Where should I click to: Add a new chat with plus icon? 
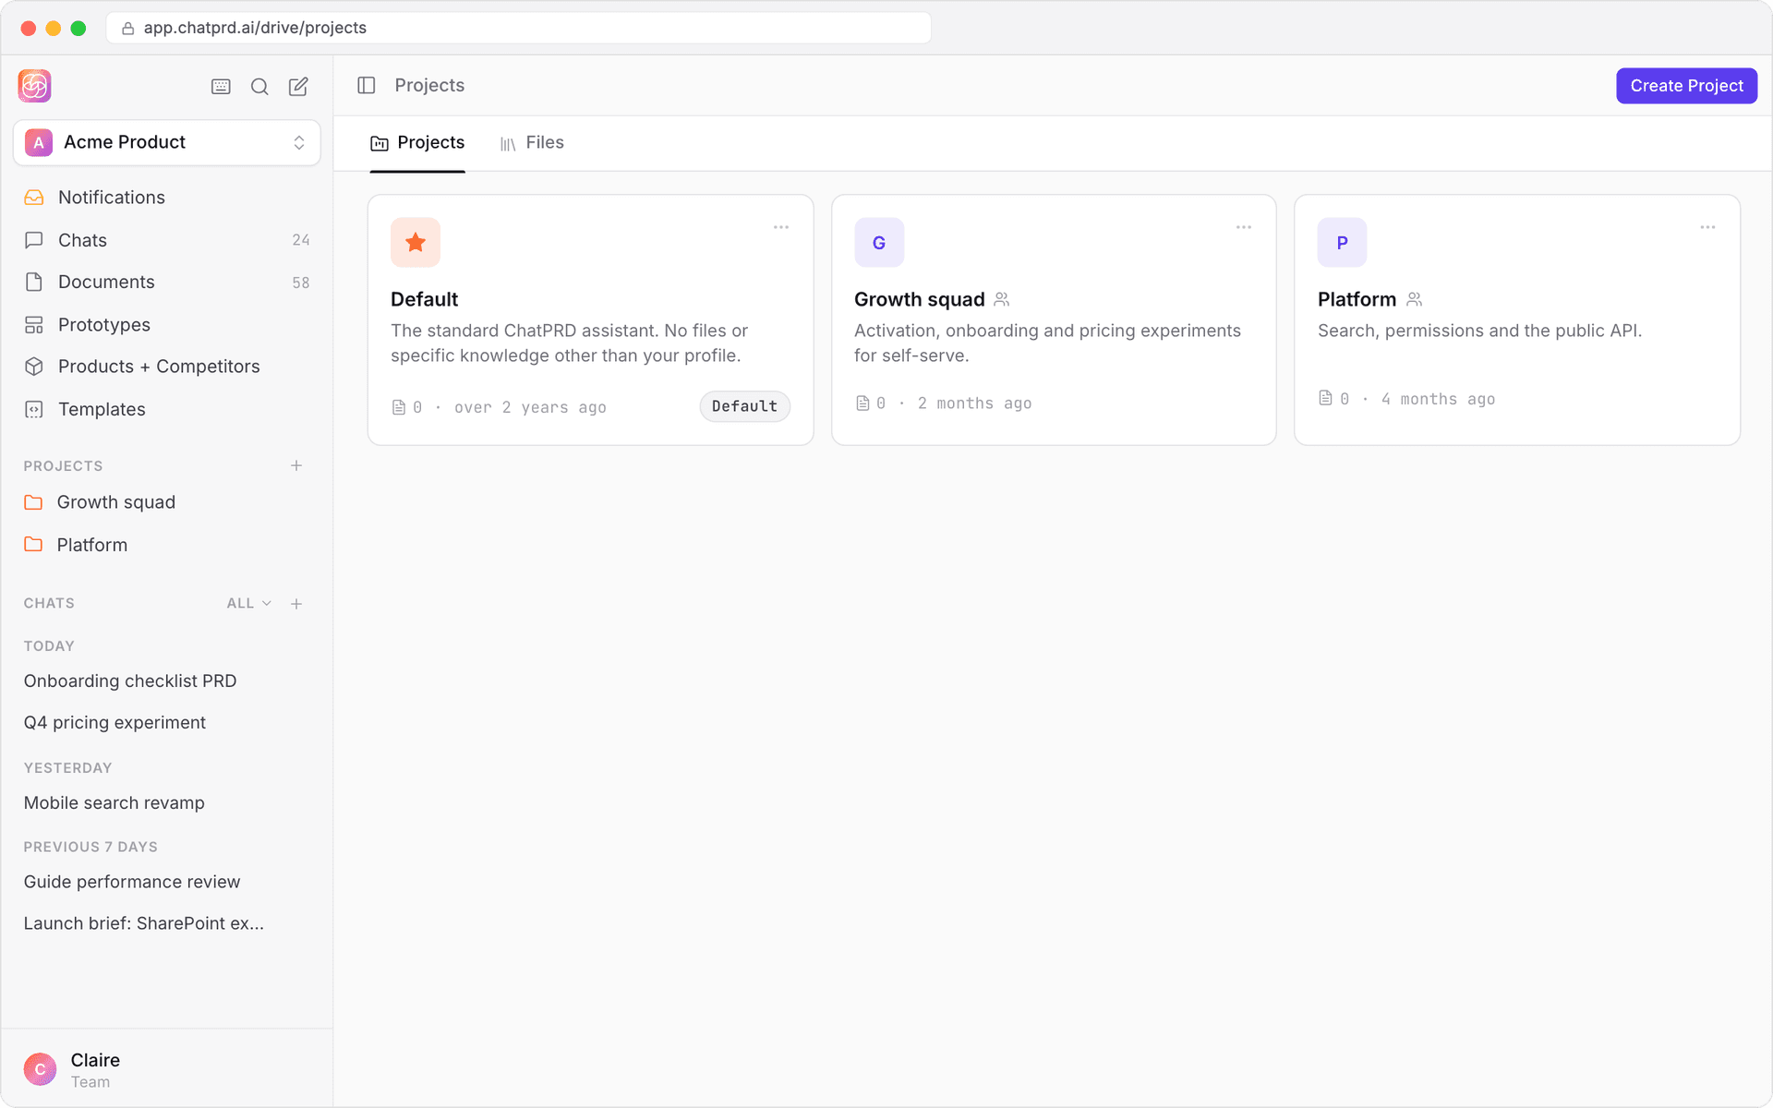click(296, 604)
